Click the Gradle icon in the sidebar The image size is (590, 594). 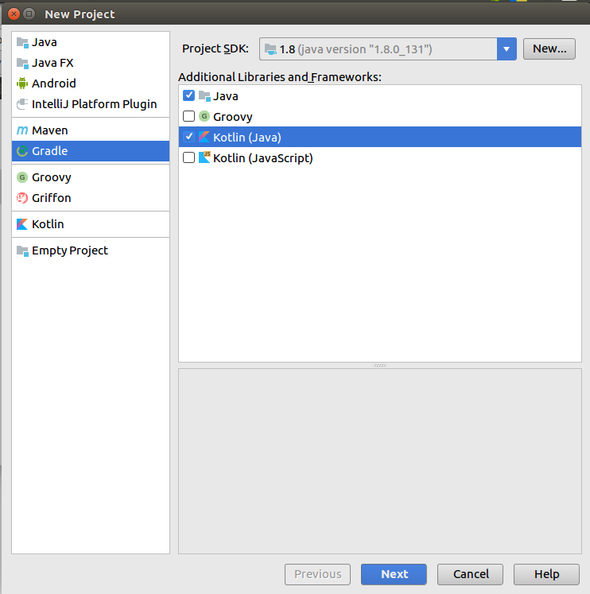(22, 151)
